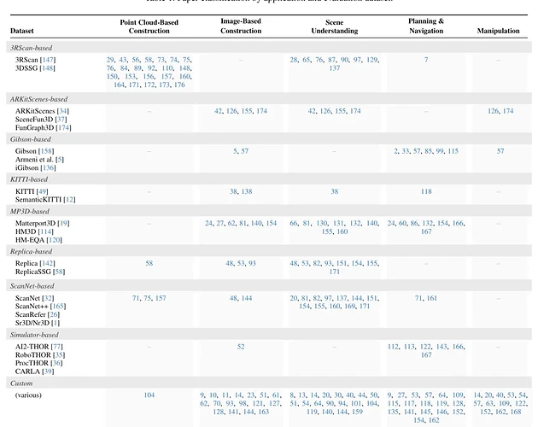Click paper 104 in Custom Point Cloud column
The height and width of the screenshot is (427, 538).
[149, 395]
